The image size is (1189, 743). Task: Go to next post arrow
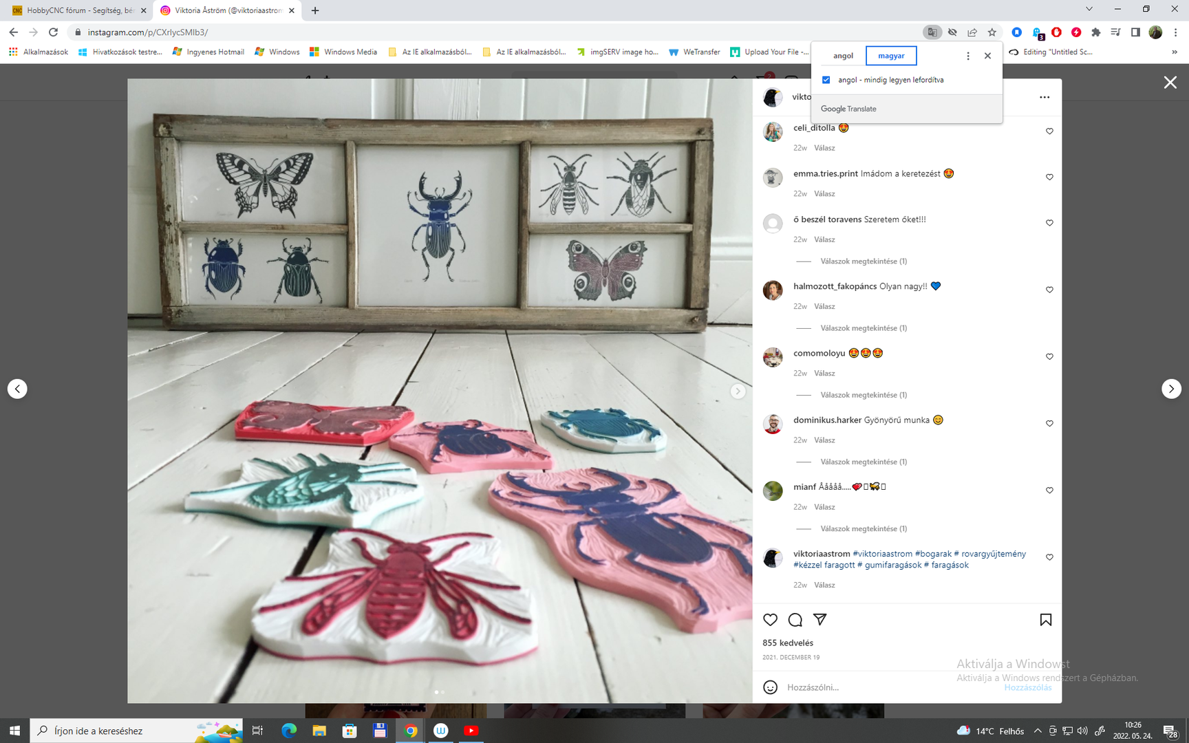[x=1171, y=389]
